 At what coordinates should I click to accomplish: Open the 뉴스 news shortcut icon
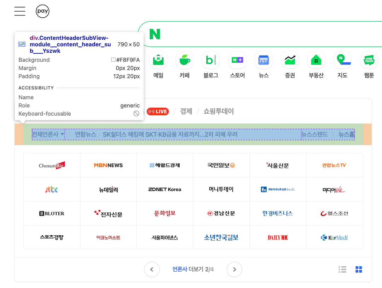[x=264, y=60]
